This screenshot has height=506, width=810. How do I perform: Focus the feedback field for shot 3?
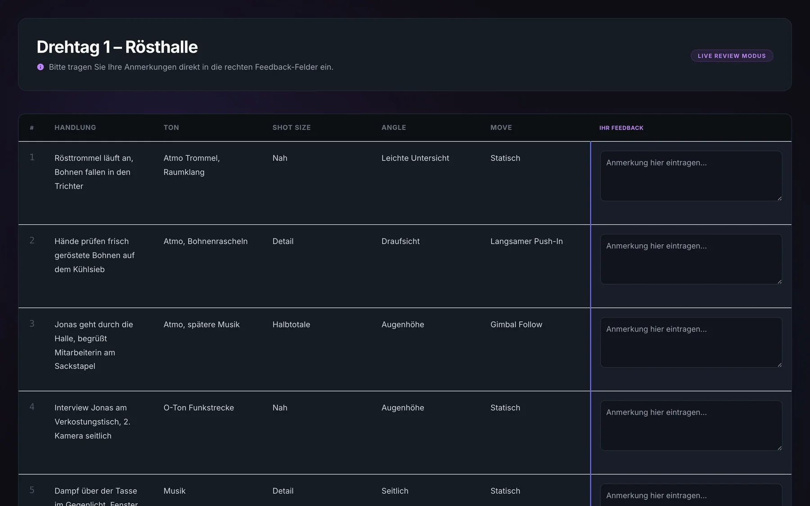tap(691, 342)
